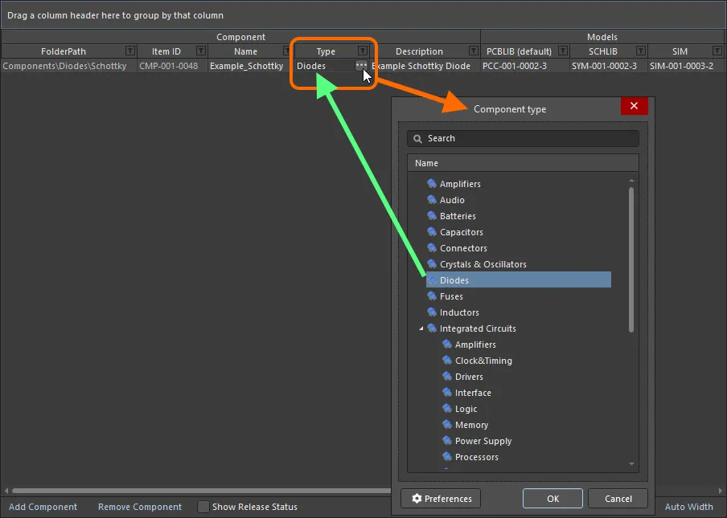Select Capacitors tree item
This screenshot has height=518, width=727.
point(462,232)
